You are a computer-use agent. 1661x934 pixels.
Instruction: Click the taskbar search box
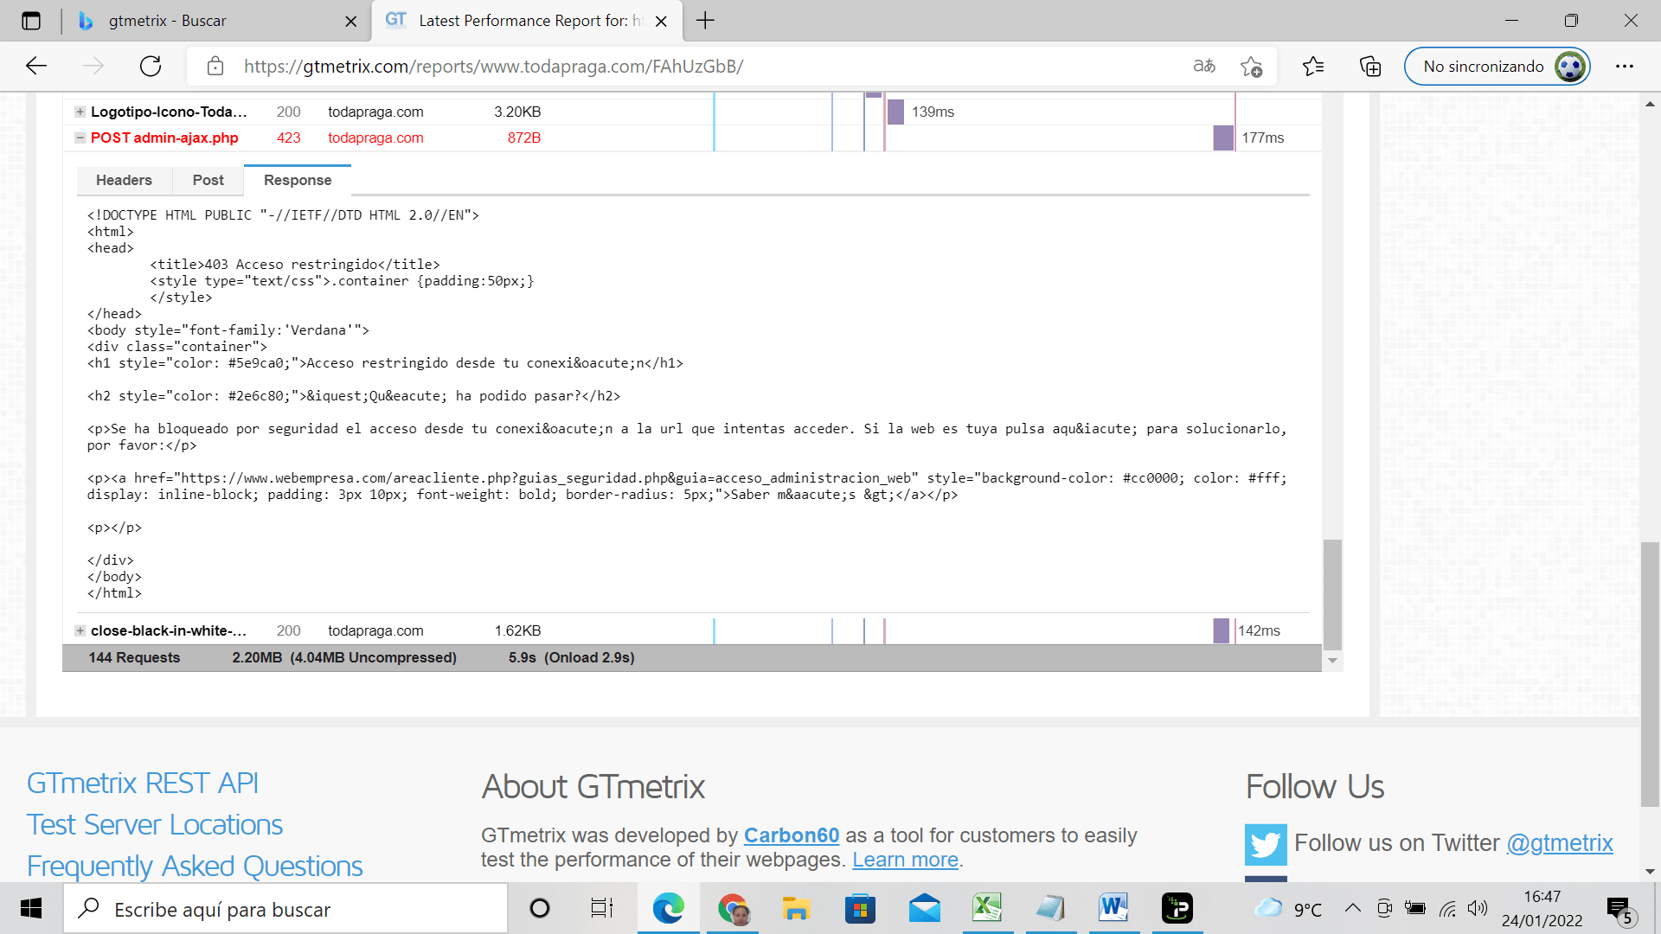tap(285, 909)
